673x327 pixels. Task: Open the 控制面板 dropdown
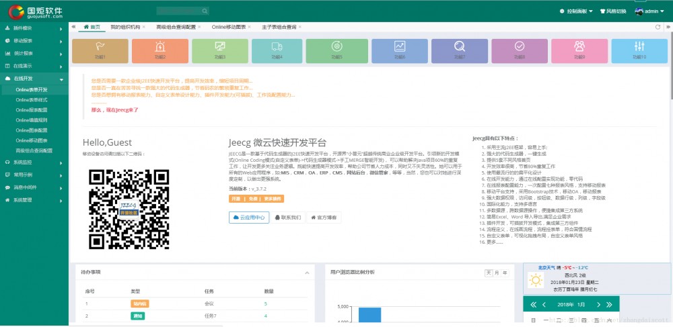tap(576, 11)
